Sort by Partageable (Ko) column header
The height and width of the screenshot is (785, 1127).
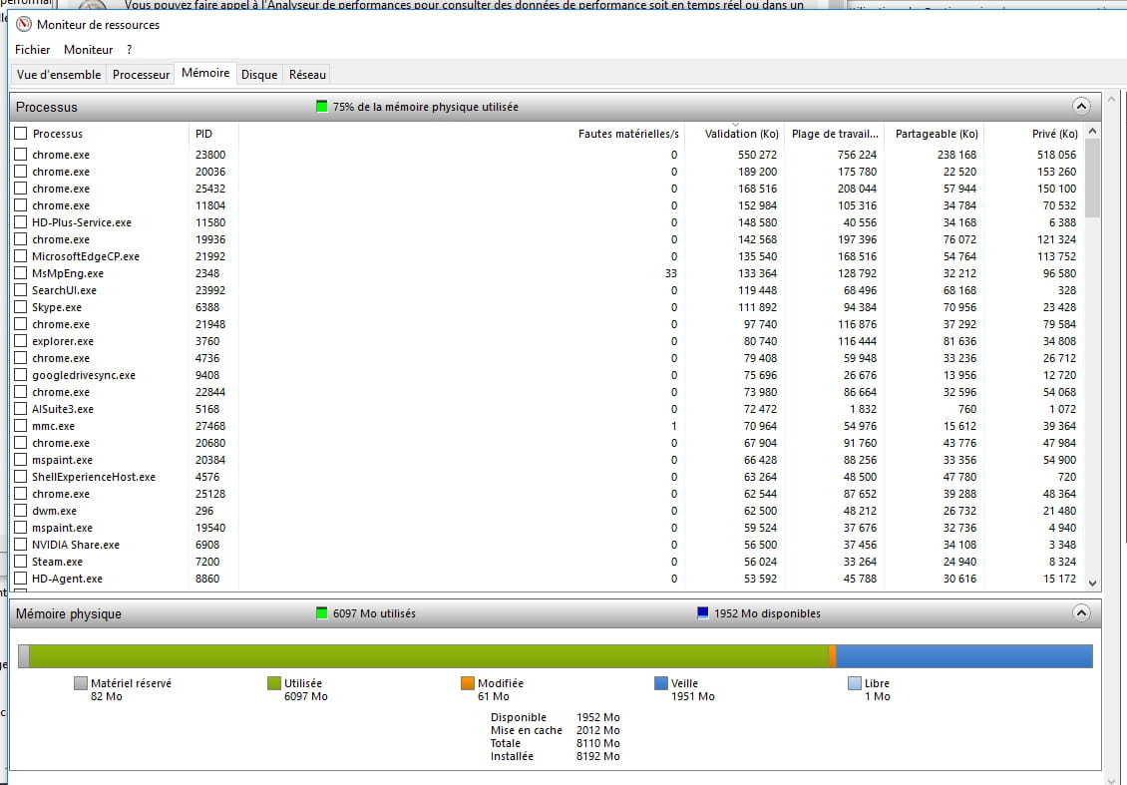(x=934, y=134)
